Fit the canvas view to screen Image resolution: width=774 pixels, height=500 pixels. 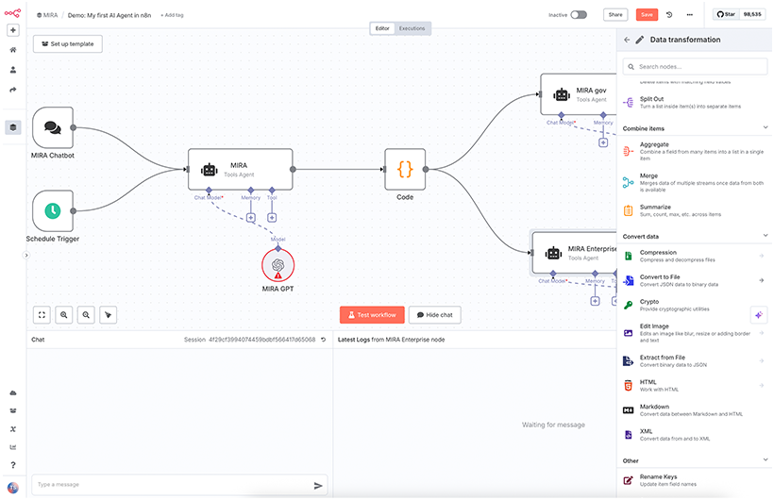tap(42, 315)
